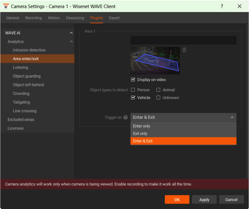Open Object left behind settings
Screen dimensions: 249x209
tap(37, 85)
